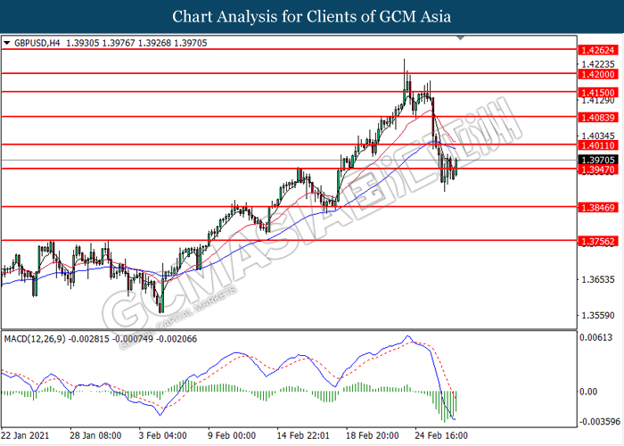Click the 1.42235 price axis value
The image size is (624, 446).
pos(598,64)
